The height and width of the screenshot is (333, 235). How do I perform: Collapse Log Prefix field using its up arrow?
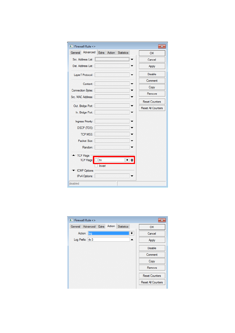click(132, 240)
